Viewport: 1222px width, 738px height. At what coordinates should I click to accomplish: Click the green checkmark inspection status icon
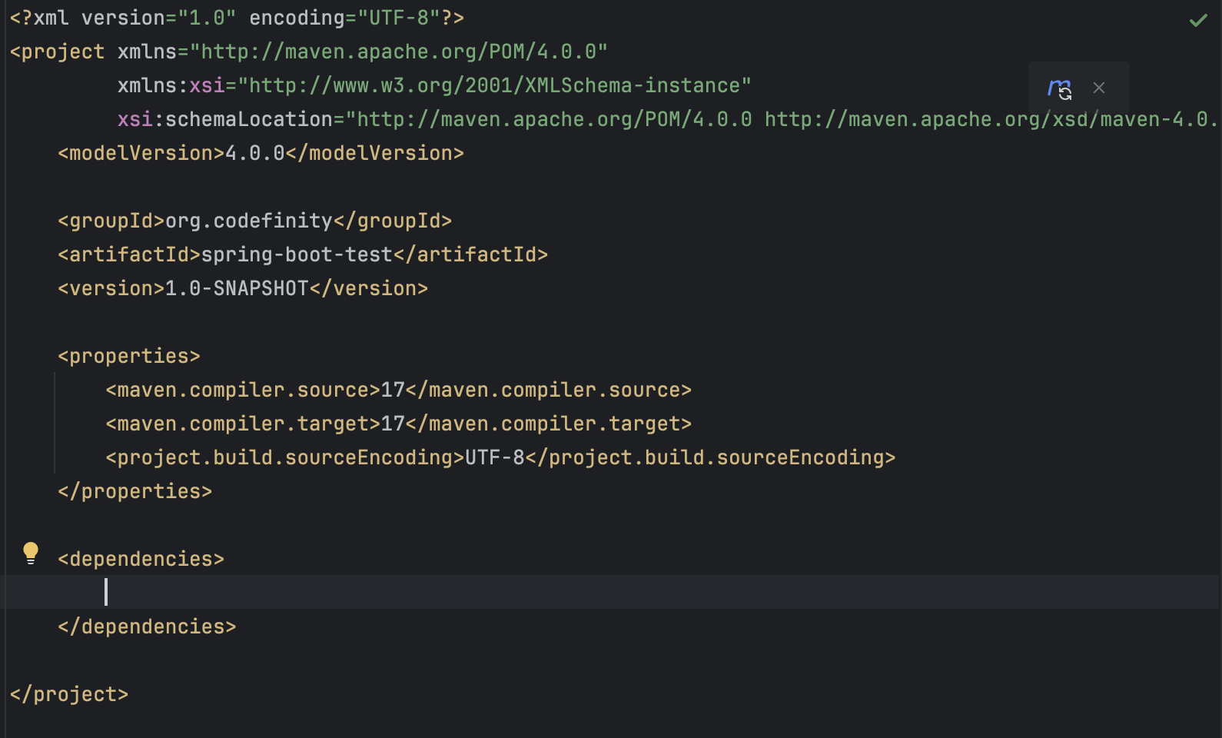click(x=1198, y=20)
